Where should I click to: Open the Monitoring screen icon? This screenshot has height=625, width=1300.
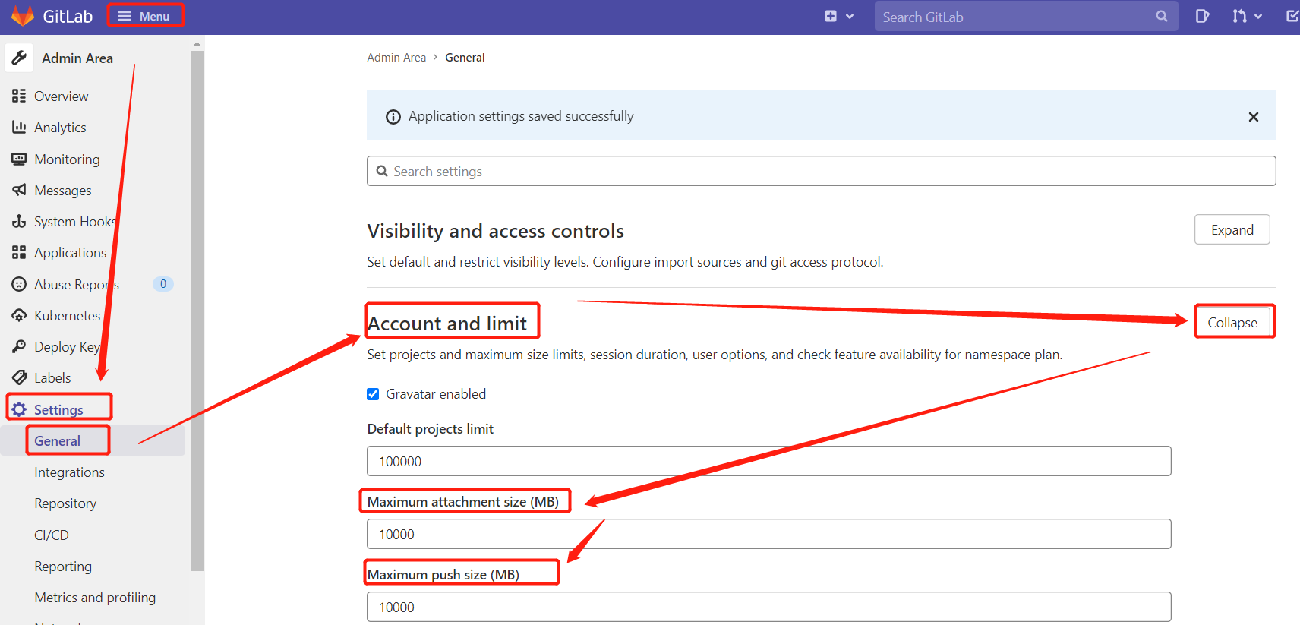19,159
